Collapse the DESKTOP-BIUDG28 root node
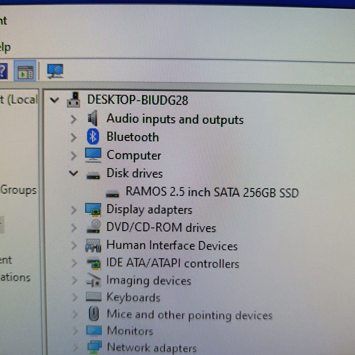Image resolution: width=355 pixels, height=355 pixels. tap(55, 100)
